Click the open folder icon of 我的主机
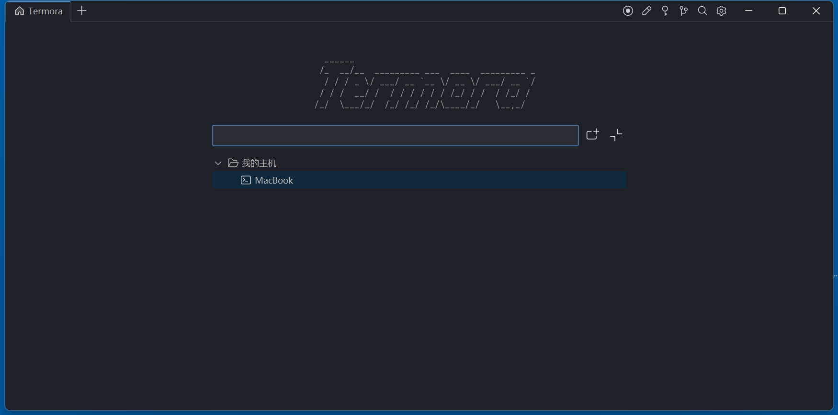The height and width of the screenshot is (415, 838). tap(233, 163)
